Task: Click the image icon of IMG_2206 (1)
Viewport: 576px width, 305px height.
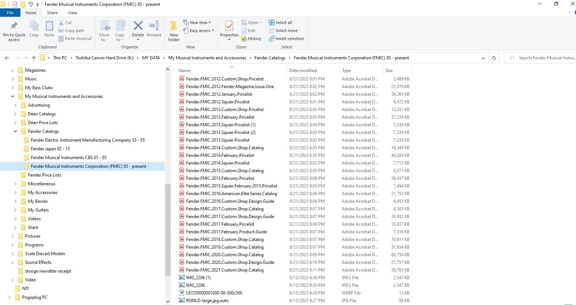Action: 182,277
